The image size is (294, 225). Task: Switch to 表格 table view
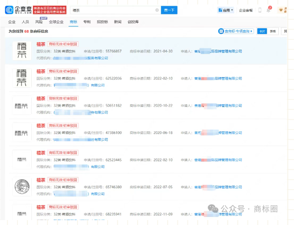[272, 31]
